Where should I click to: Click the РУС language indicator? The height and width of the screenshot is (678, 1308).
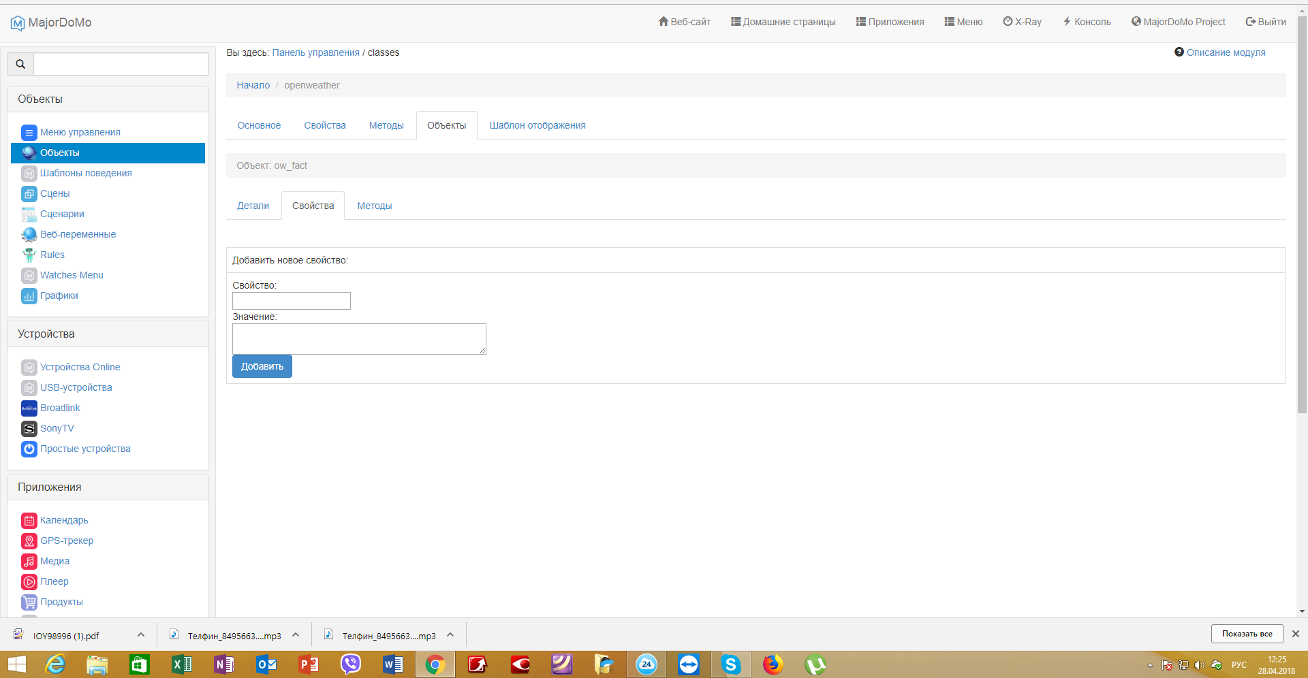click(x=1239, y=665)
